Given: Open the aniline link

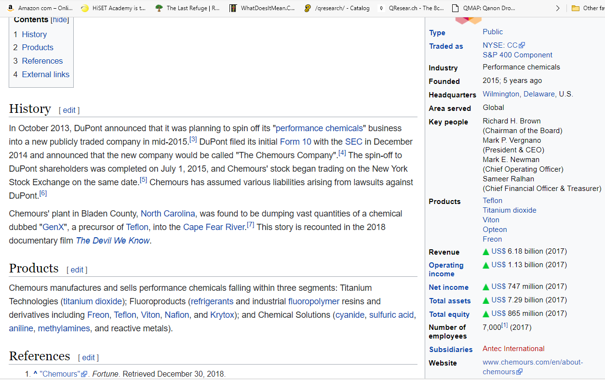Looking at the screenshot, I should click(x=21, y=328).
